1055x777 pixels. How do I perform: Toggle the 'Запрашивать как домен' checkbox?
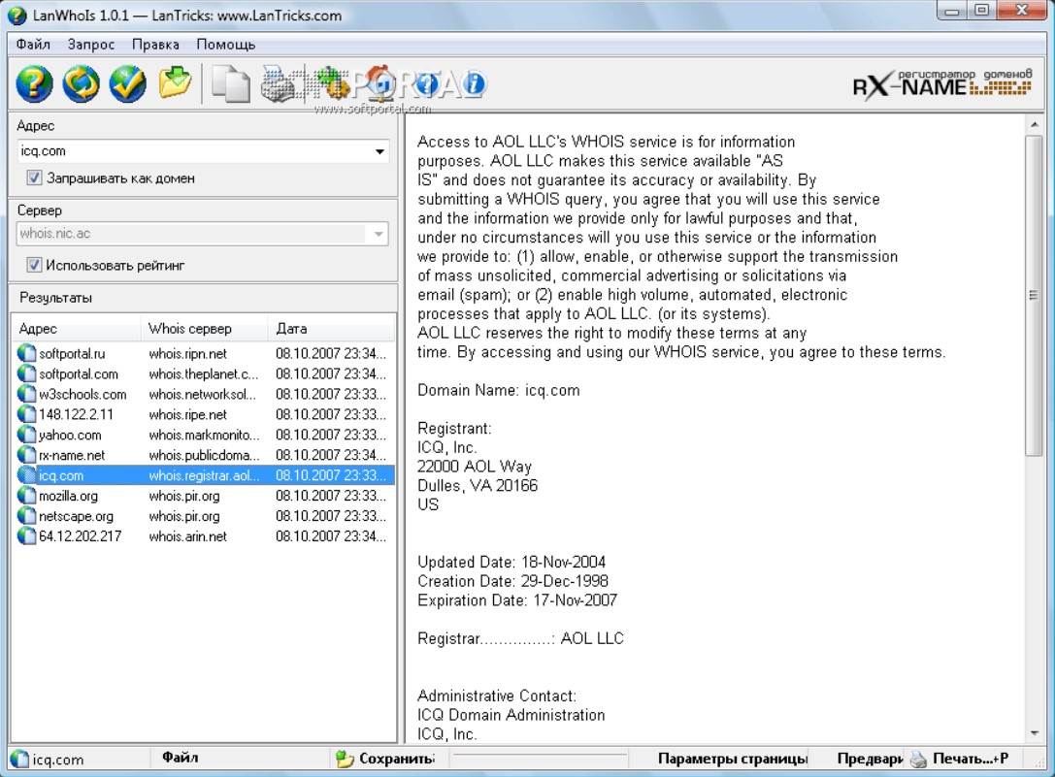click(x=35, y=178)
